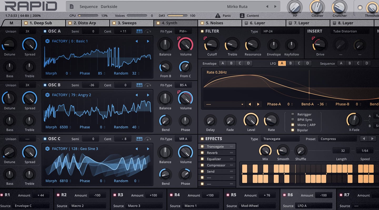Switch to the 5. Noises tab
Image resolution: width=379 pixels, height=210 pixels.
(220, 23)
